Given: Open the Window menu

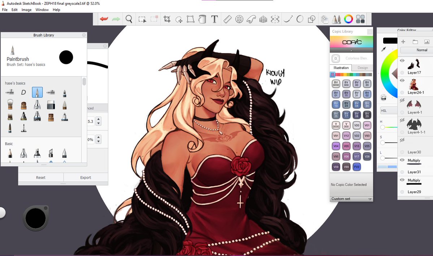Looking at the screenshot, I should (42, 10).
